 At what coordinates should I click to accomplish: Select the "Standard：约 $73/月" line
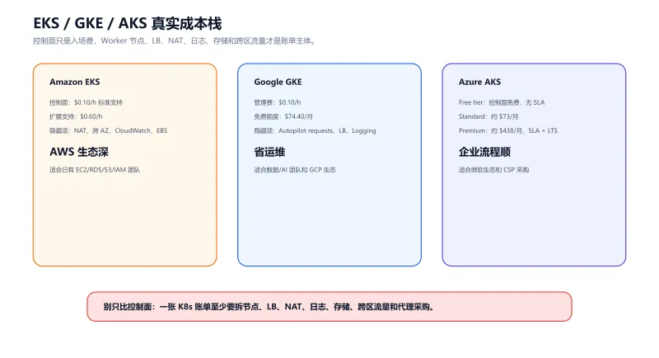[x=488, y=116]
